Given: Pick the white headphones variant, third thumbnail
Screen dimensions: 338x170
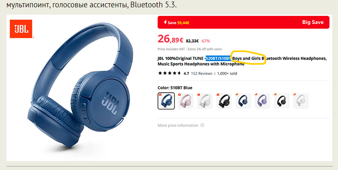Looking at the screenshot, I should click(x=204, y=101).
